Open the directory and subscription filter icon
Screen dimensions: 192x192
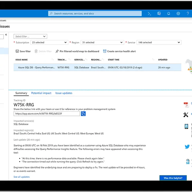tap(159, 13)
